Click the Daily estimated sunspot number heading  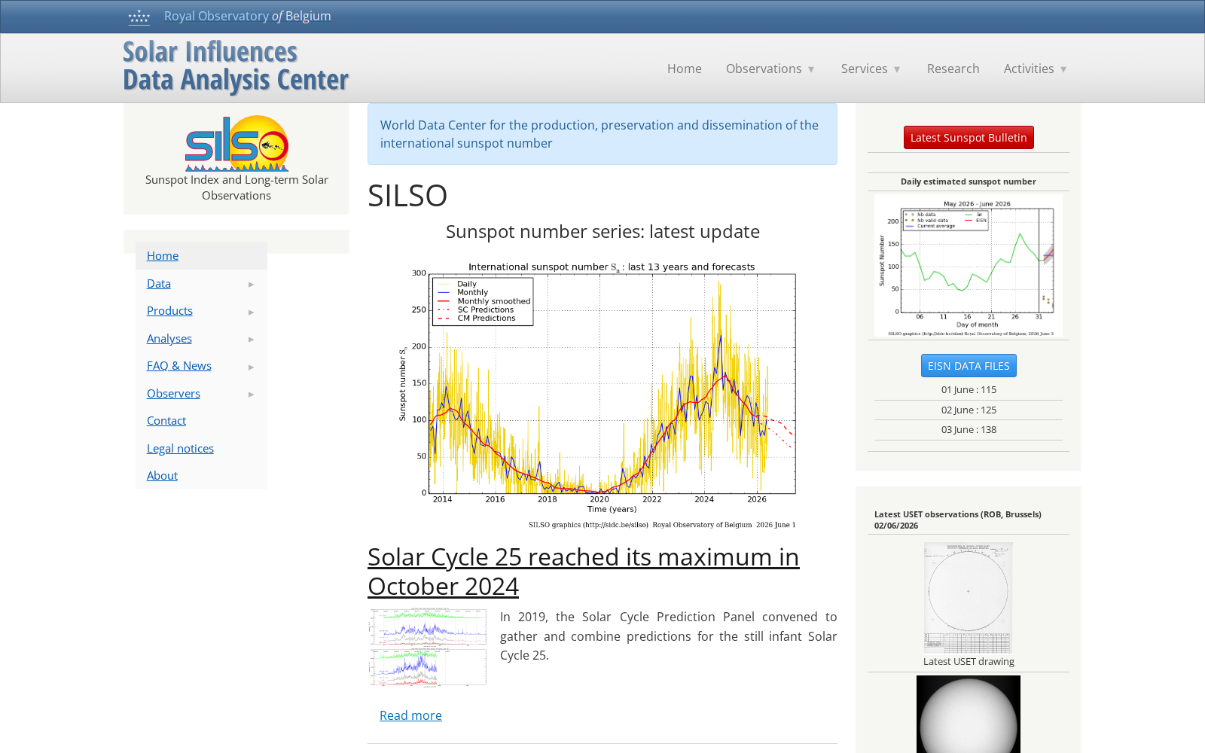(969, 181)
